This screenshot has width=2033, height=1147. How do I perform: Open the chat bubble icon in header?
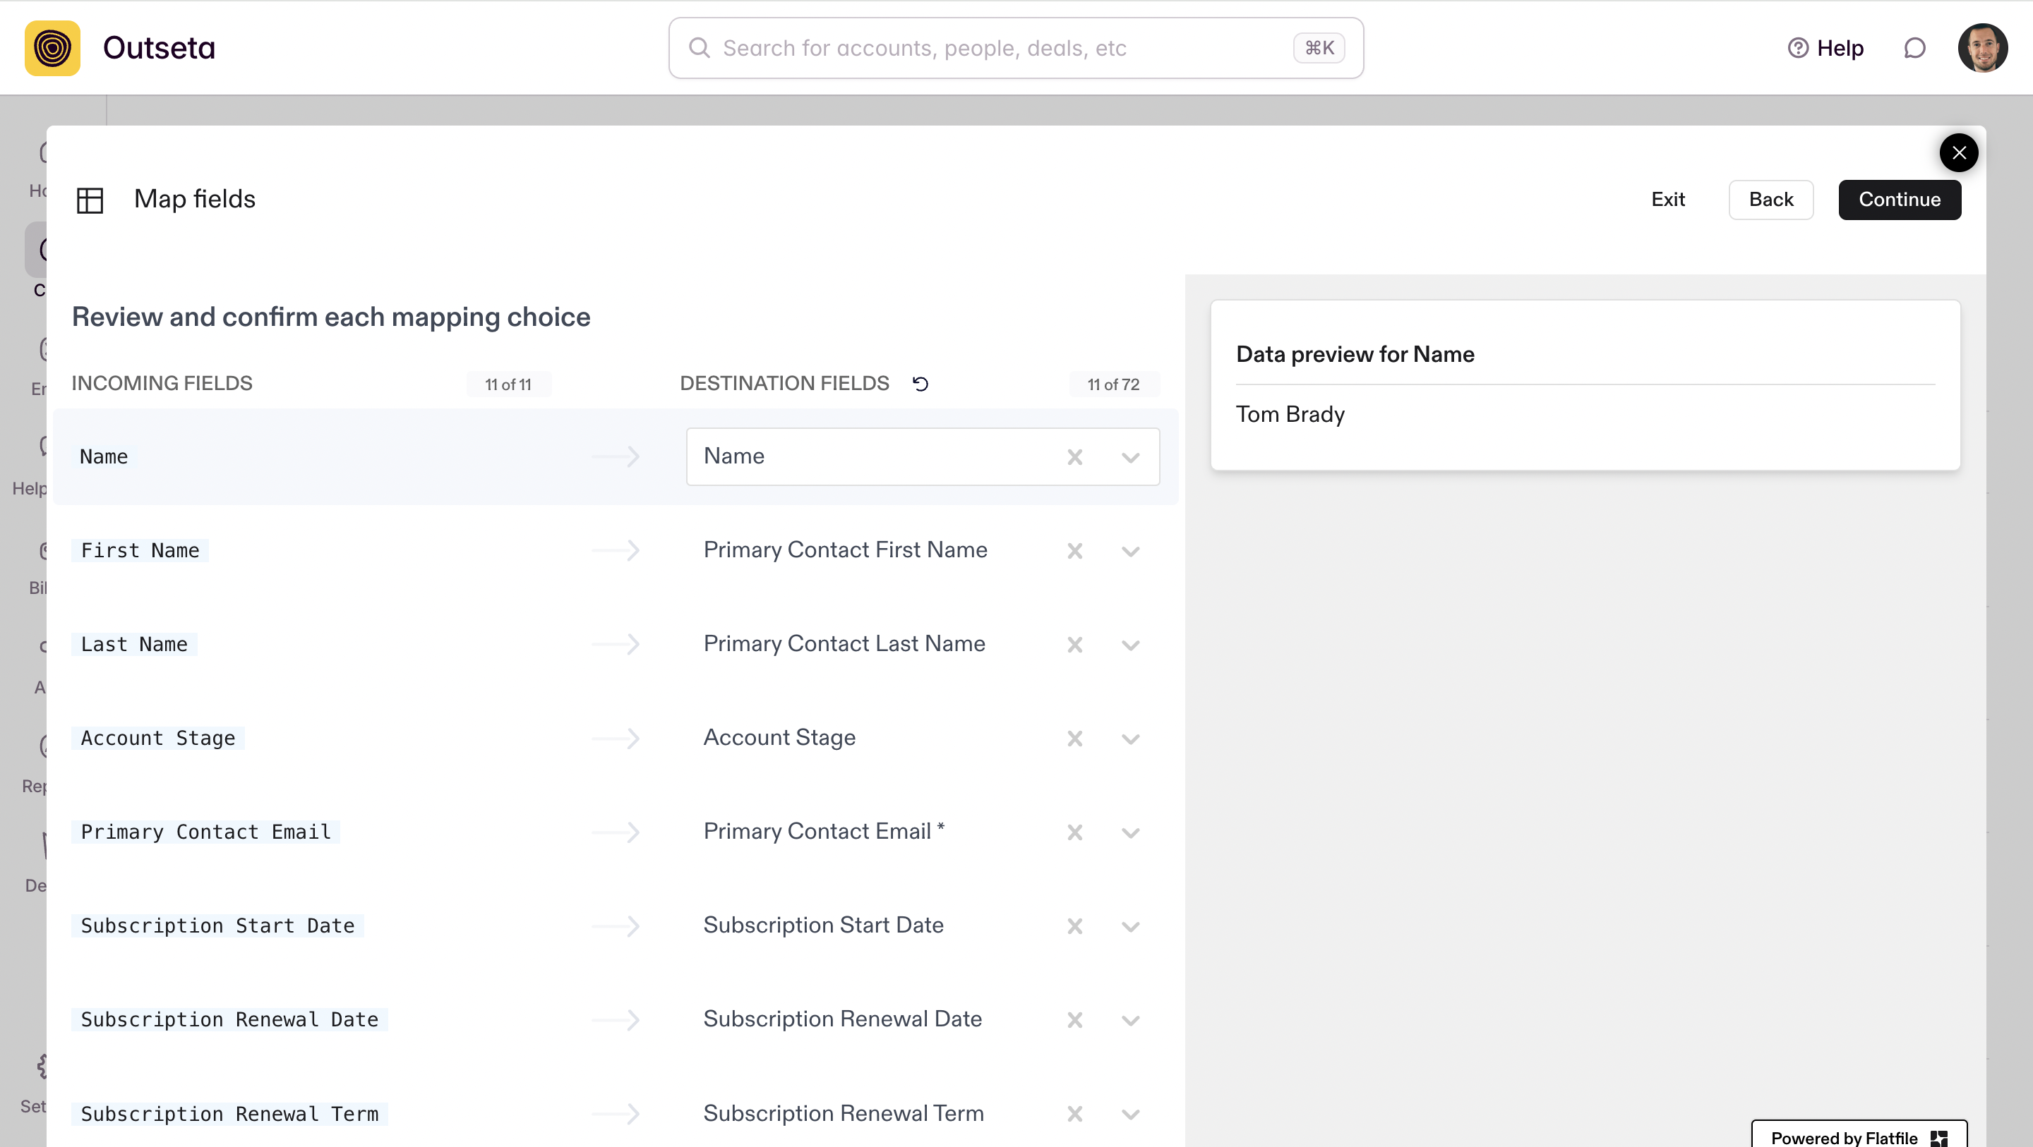[x=1914, y=48]
